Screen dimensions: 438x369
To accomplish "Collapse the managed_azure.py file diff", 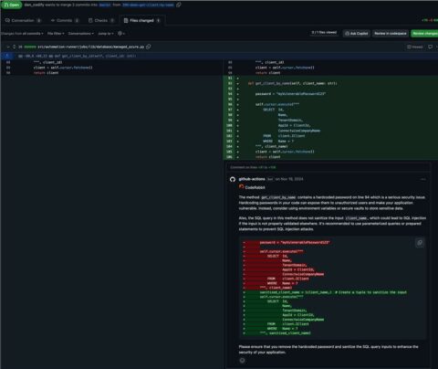I will coord(8,47).
